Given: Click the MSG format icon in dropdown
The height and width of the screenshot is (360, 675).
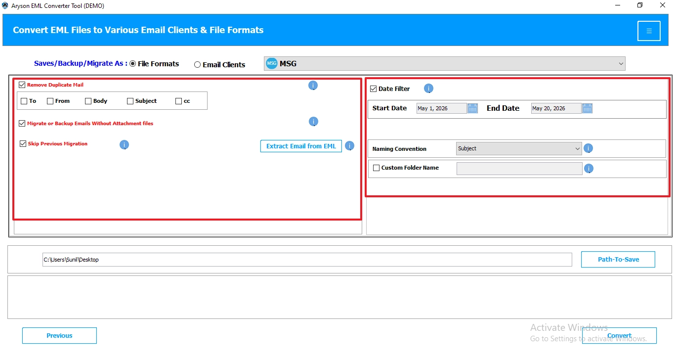Looking at the screenshot, I should (272, 63).
